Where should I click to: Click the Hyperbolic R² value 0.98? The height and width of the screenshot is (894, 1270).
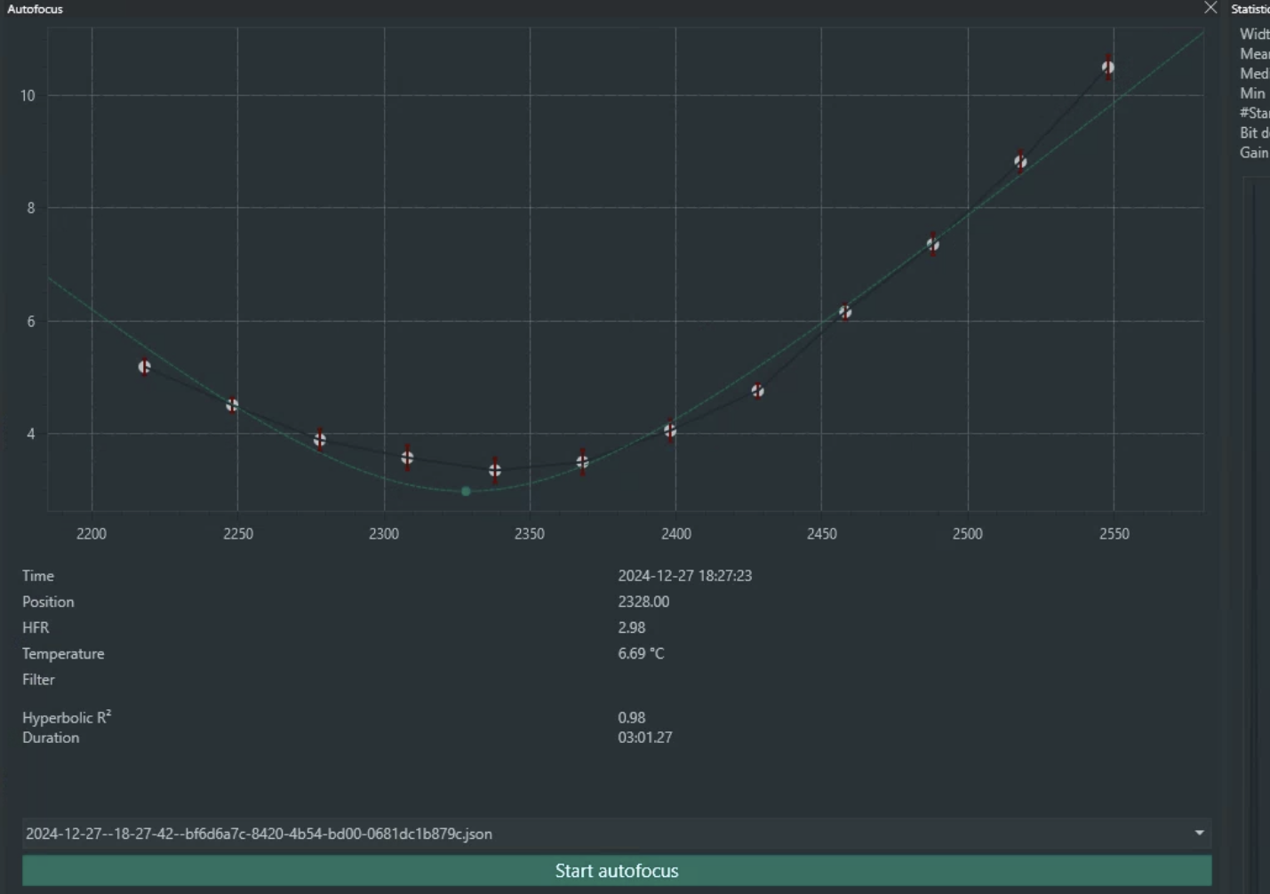[632, 717]
